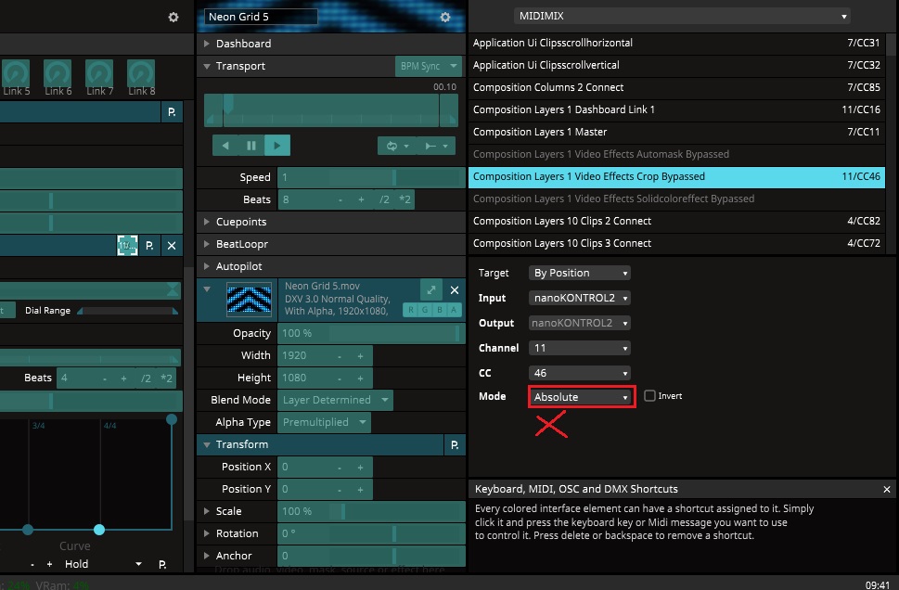Play clip backwards in Transport
The width and height of the screenshot is (899, 590).
pyautogui.click(x=225, y=146)
